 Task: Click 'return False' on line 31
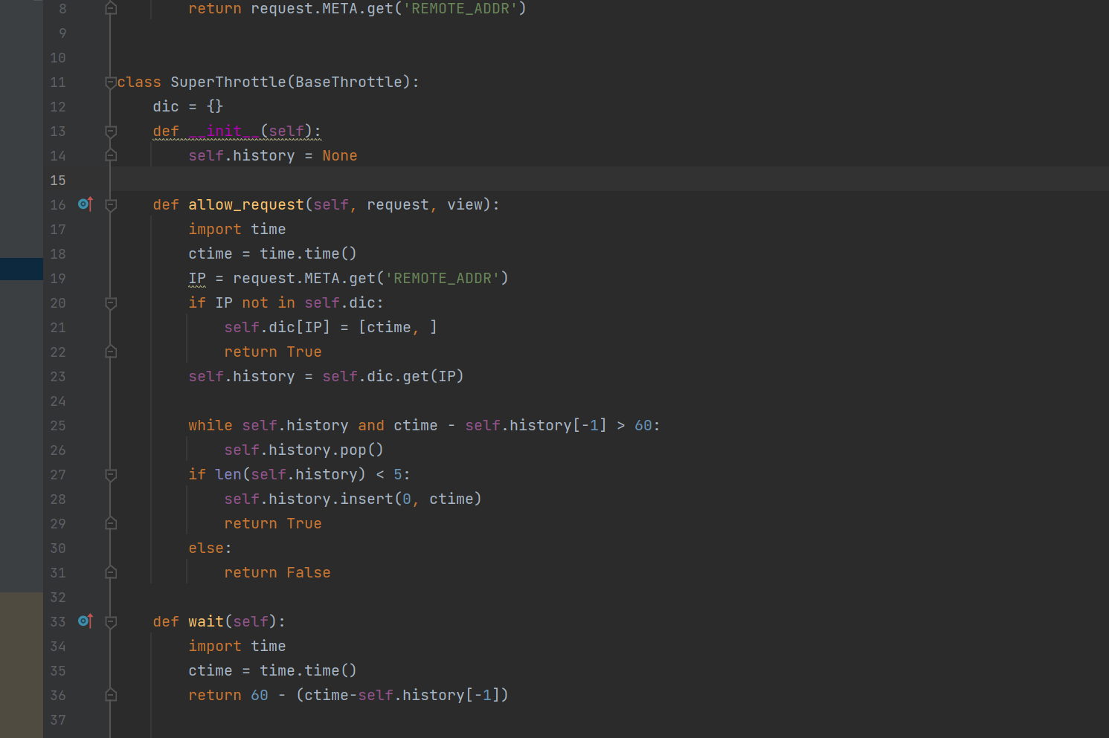(277, 572)
